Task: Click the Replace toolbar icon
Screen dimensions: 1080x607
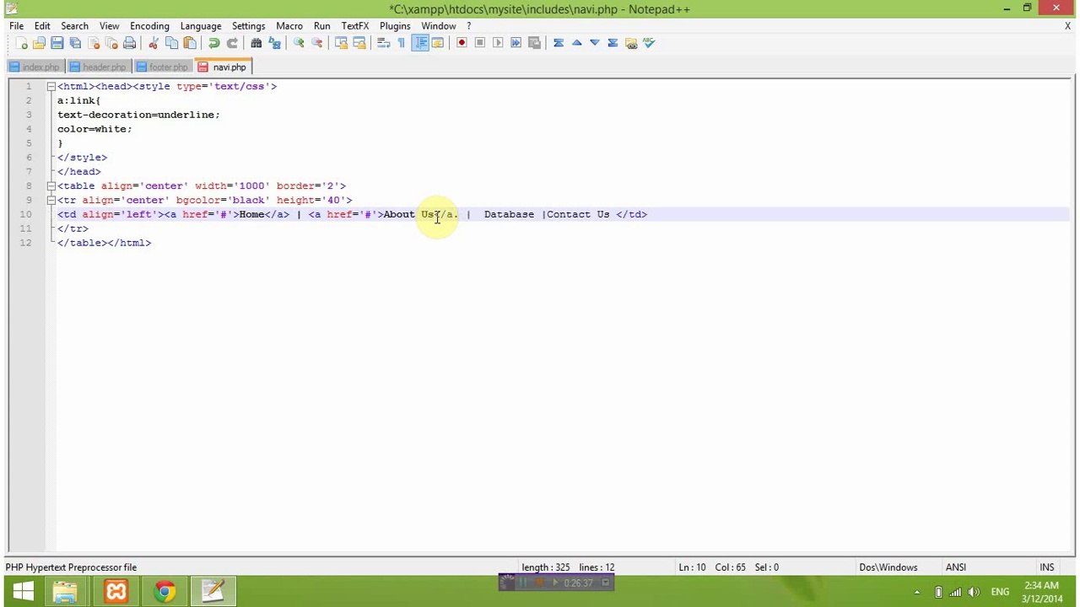Action: (274, 43)
